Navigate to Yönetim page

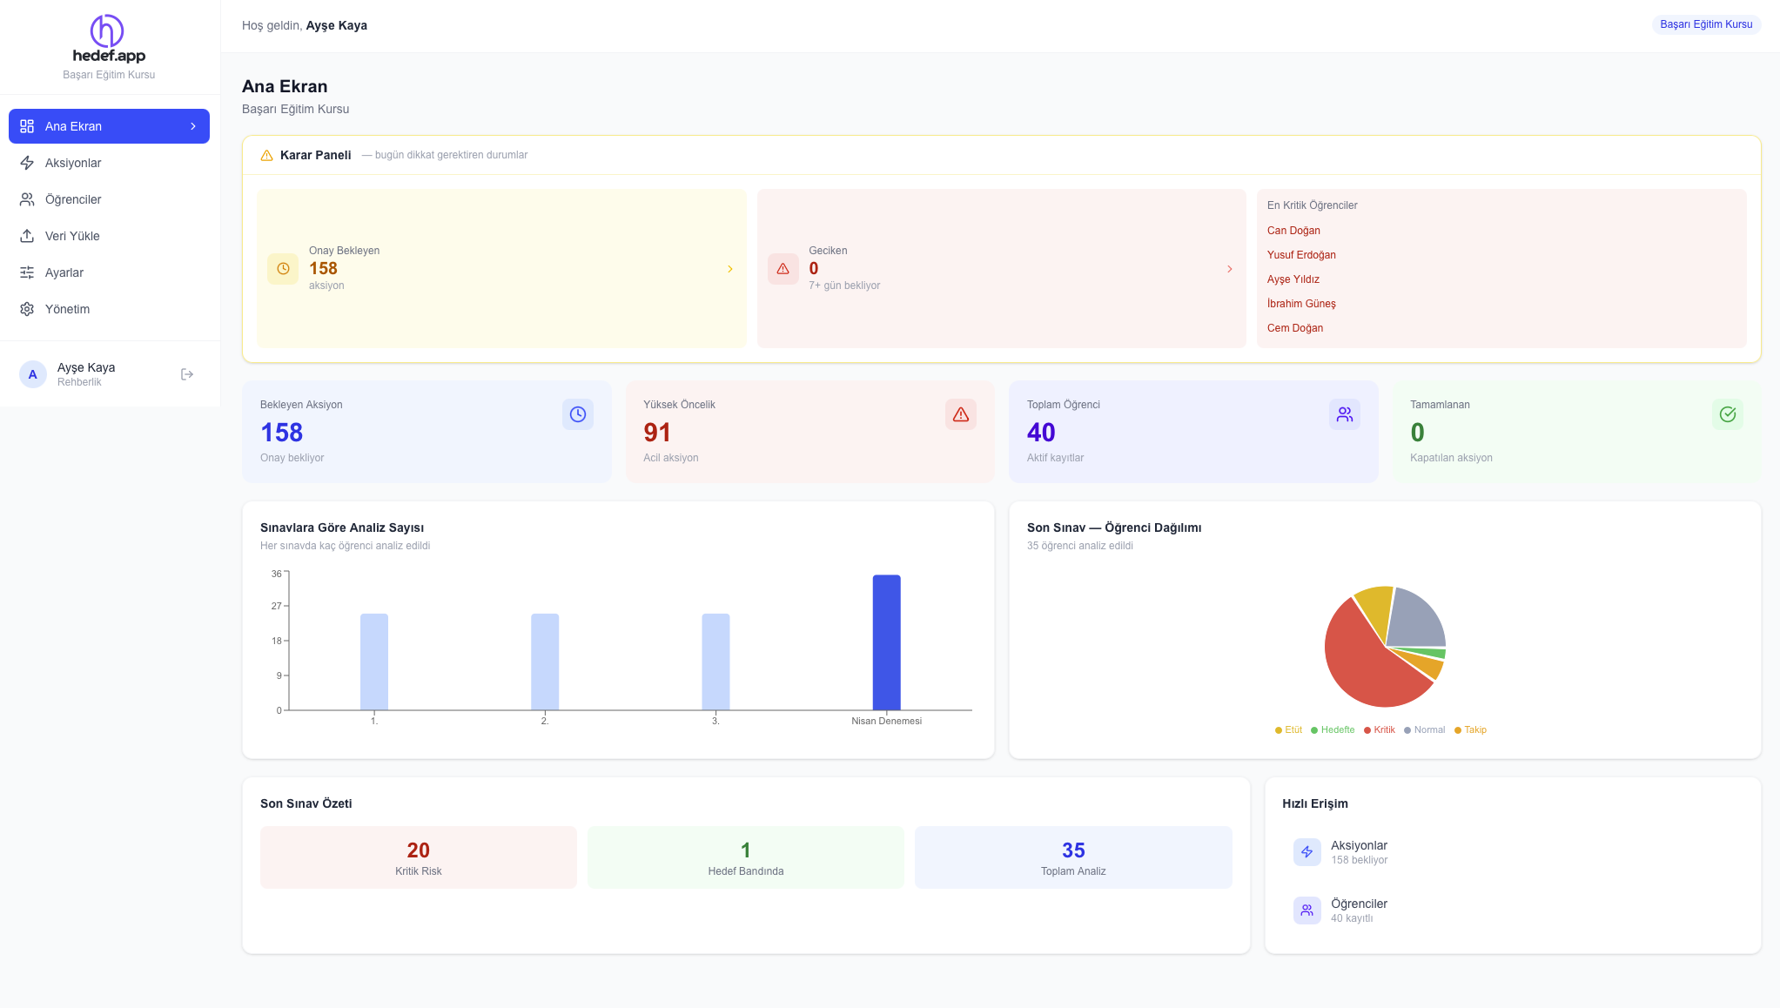67,309
